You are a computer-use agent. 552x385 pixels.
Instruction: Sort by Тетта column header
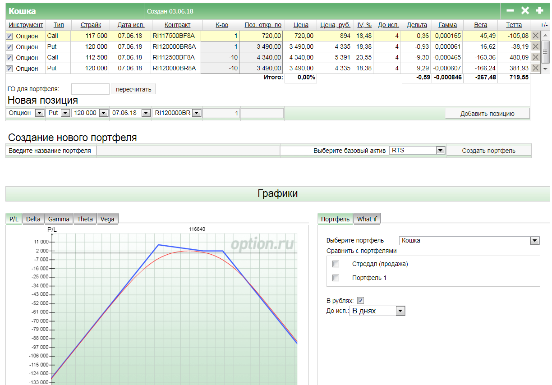click(x=514, y=25)
